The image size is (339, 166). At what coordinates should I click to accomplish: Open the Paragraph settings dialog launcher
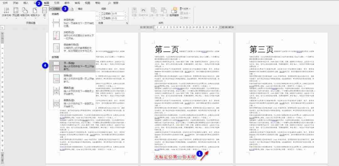click(x=127, y=23)
